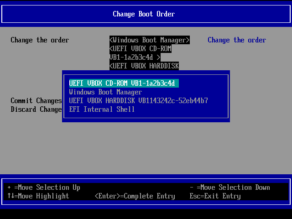Click <UEFI VBOX HARDDISK order field line

[x=144, y=66]
